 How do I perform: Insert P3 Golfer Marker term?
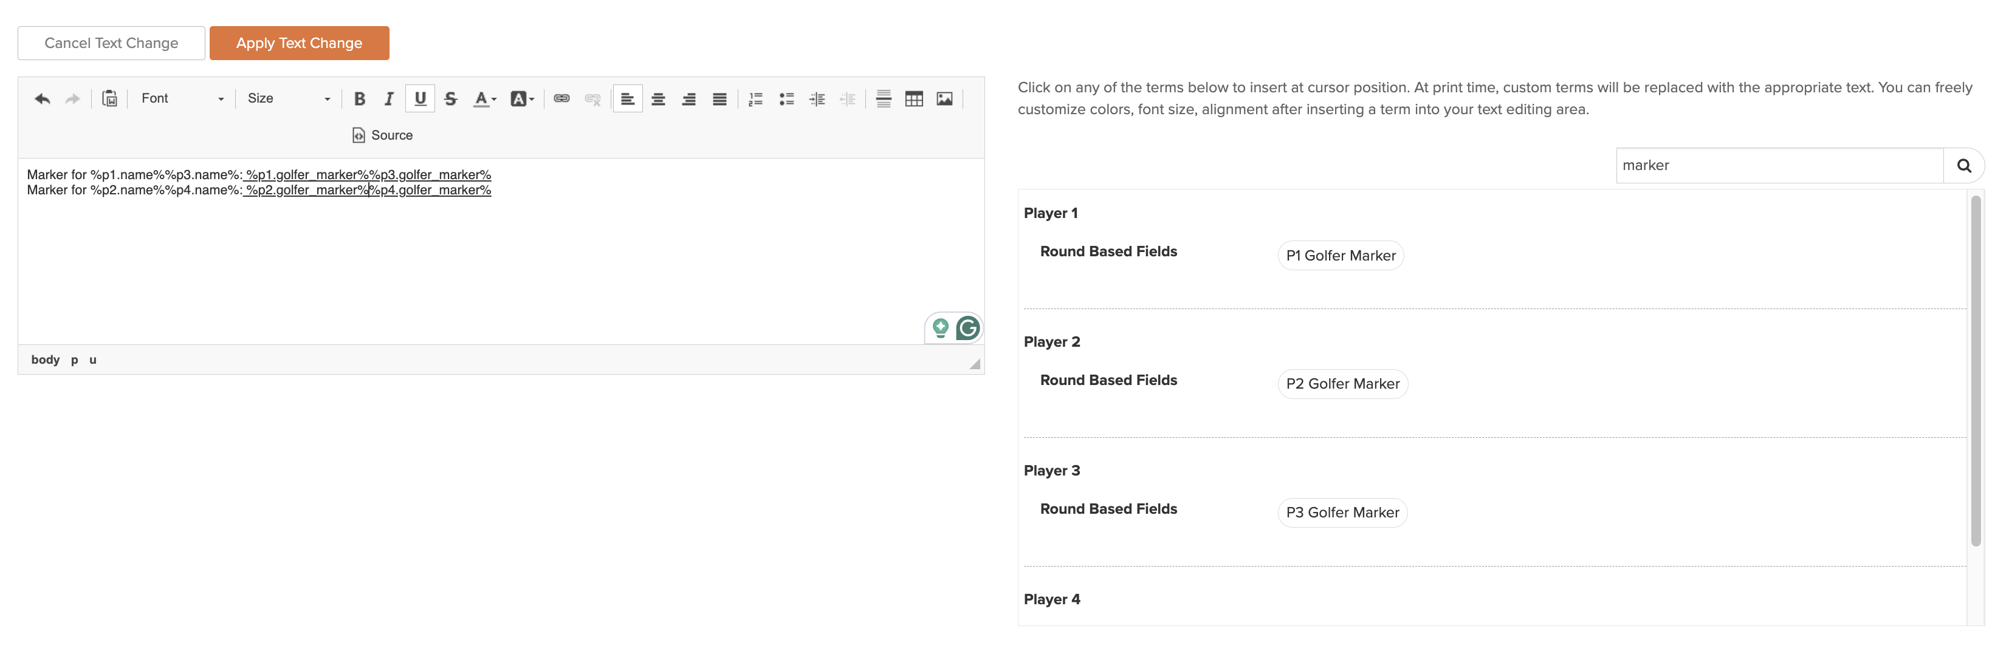tap(1342, 512)
